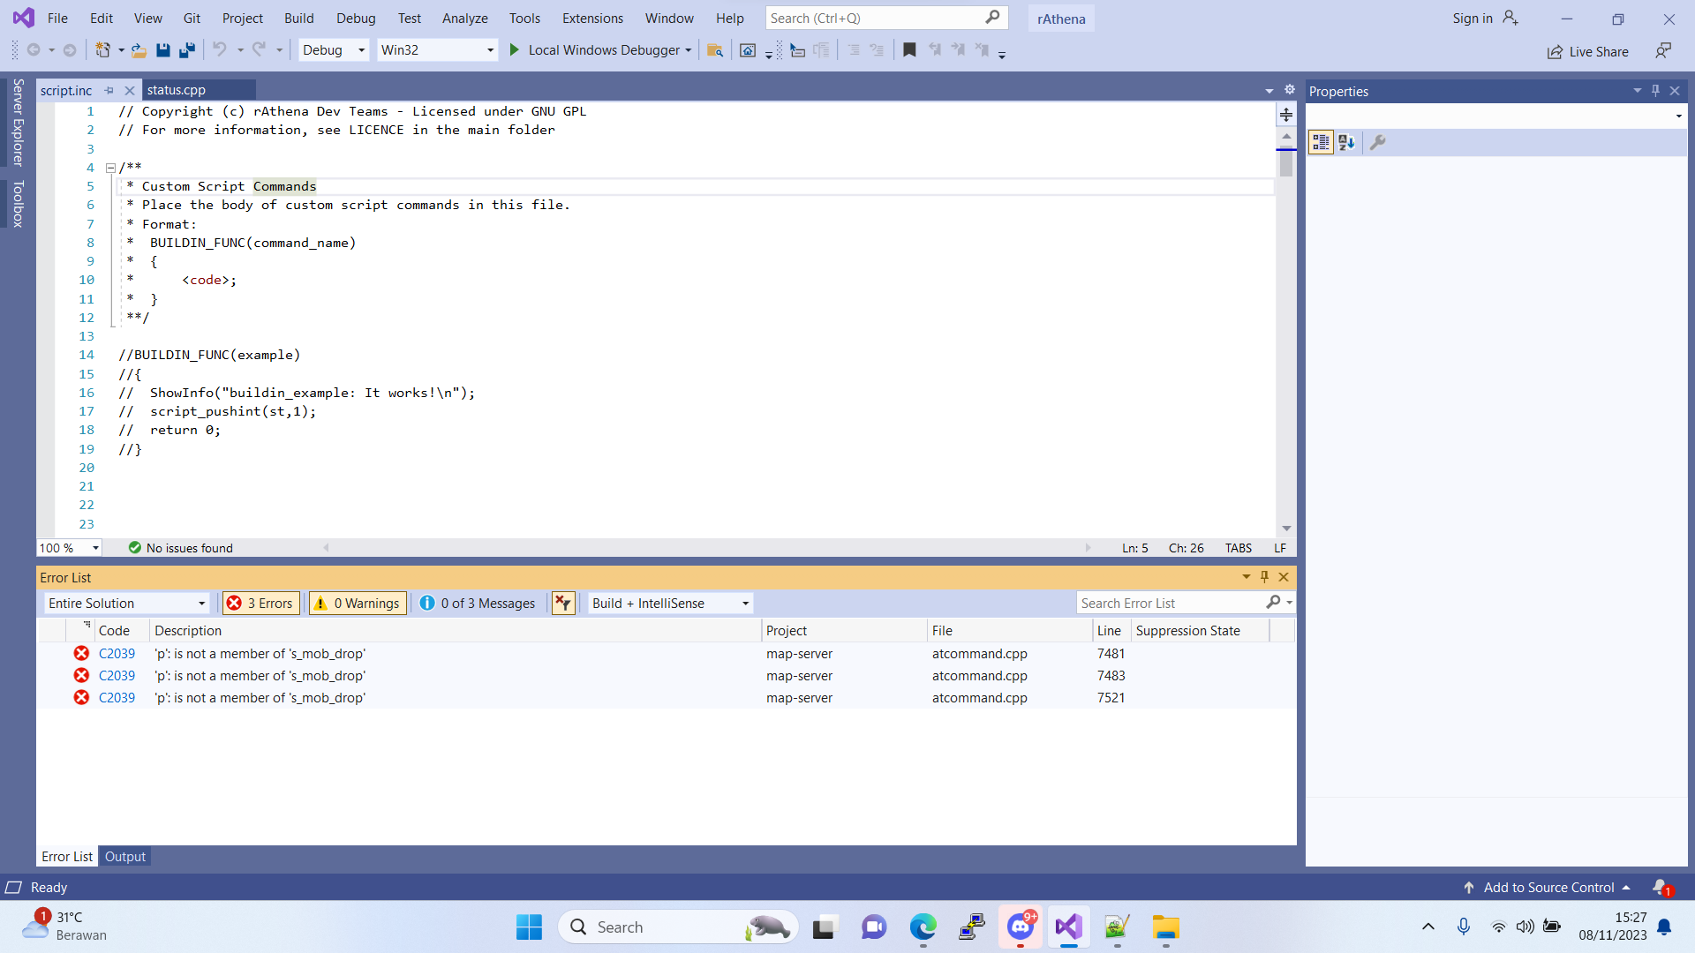Start debugging with the green play icon
1695x953 pixels.
[514, 50]
